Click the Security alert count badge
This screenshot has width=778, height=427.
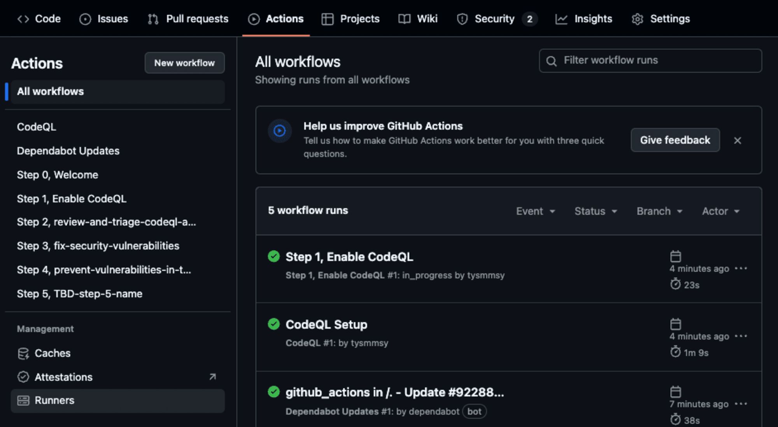click(529, 19)
